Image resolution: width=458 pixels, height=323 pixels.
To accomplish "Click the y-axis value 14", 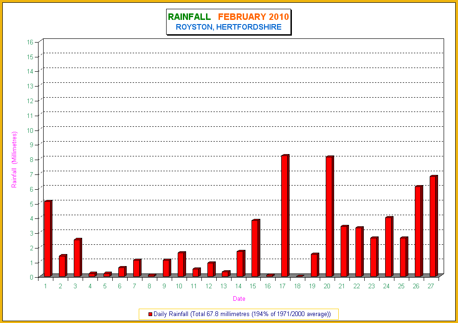I will 30,71.
